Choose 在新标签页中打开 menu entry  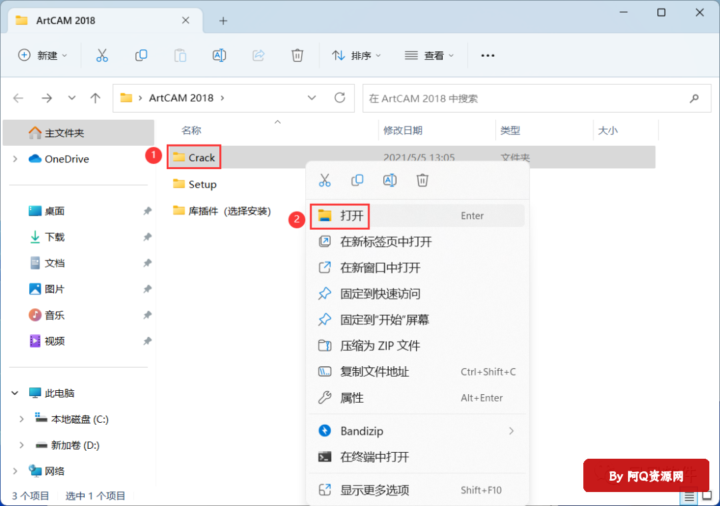pos(417,242)
